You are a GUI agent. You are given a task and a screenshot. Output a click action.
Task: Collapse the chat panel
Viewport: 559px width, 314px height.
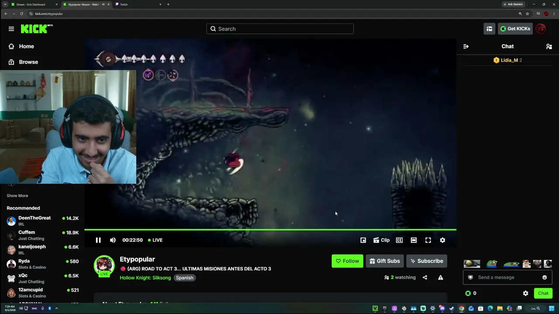point(466,46)
